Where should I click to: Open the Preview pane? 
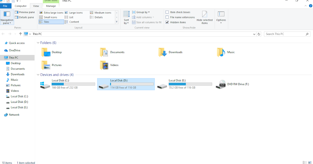pos(25,12)
